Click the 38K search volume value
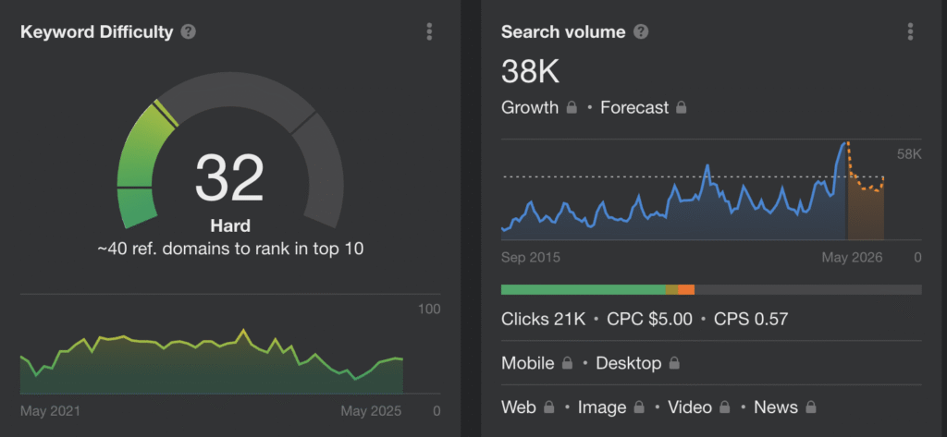Screen dimensions: 947x437 click(x=530, y=72)
